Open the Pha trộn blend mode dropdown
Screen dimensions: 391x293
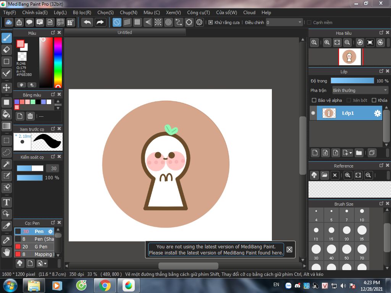(360, 90)
